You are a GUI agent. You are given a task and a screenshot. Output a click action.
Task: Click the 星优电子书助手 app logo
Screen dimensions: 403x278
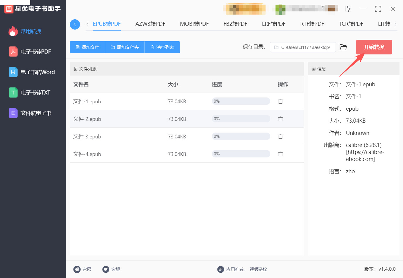[x=9, y=9]
